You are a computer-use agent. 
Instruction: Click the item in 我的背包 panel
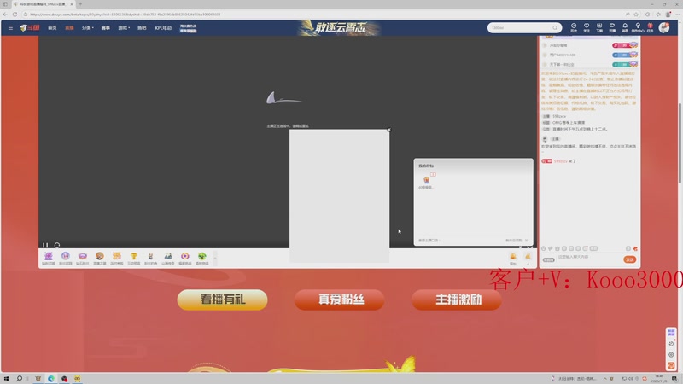426,182
